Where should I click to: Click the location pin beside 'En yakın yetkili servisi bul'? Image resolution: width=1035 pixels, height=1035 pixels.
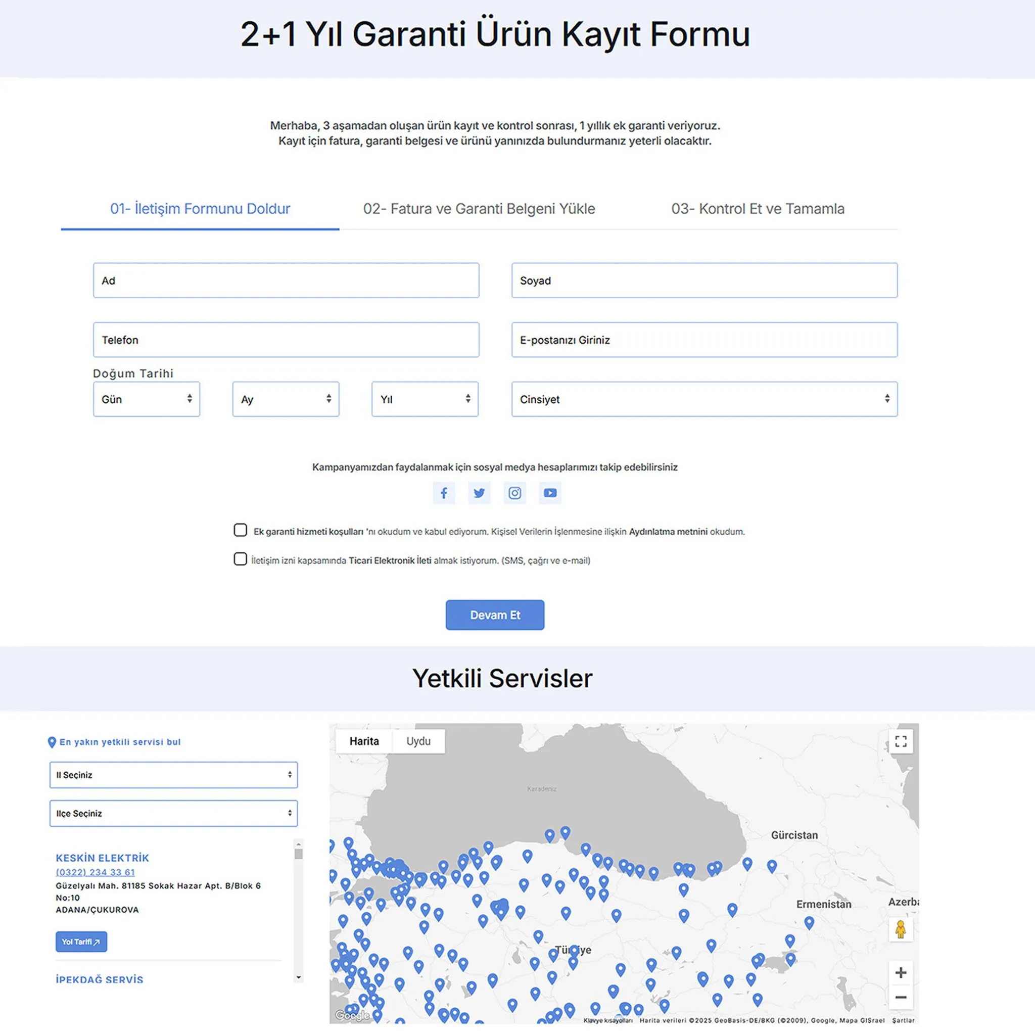(52, 742)
